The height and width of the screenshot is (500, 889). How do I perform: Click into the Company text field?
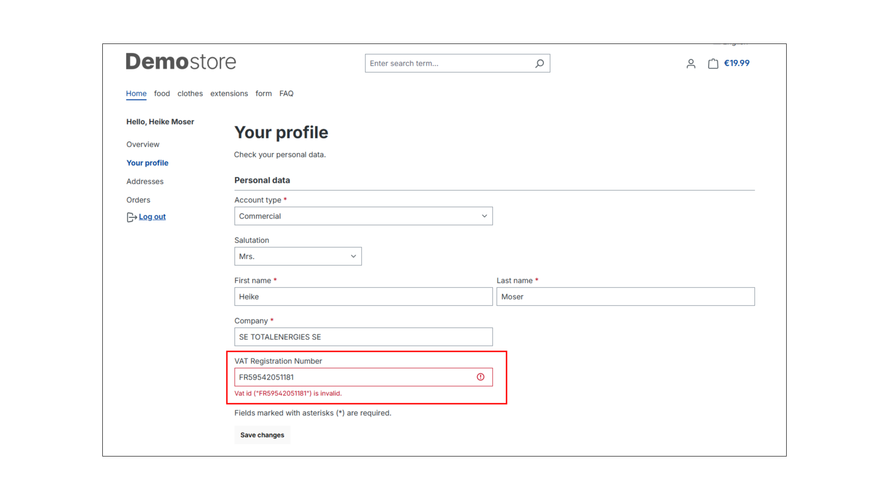point(363,337)
